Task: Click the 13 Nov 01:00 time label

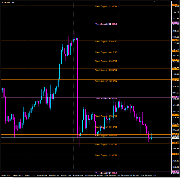Action: (x=114, y=176)
